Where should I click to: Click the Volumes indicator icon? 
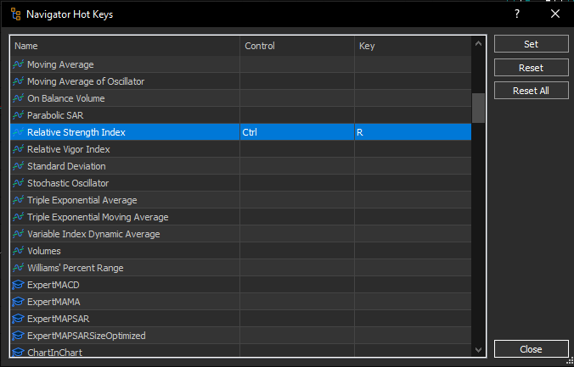17,251
